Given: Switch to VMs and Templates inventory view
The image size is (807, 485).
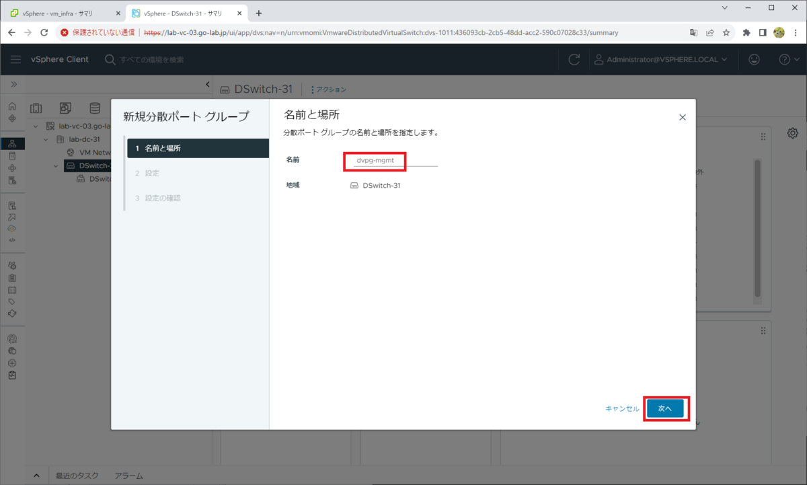Looking at the screenshot, I should (65, 108).
